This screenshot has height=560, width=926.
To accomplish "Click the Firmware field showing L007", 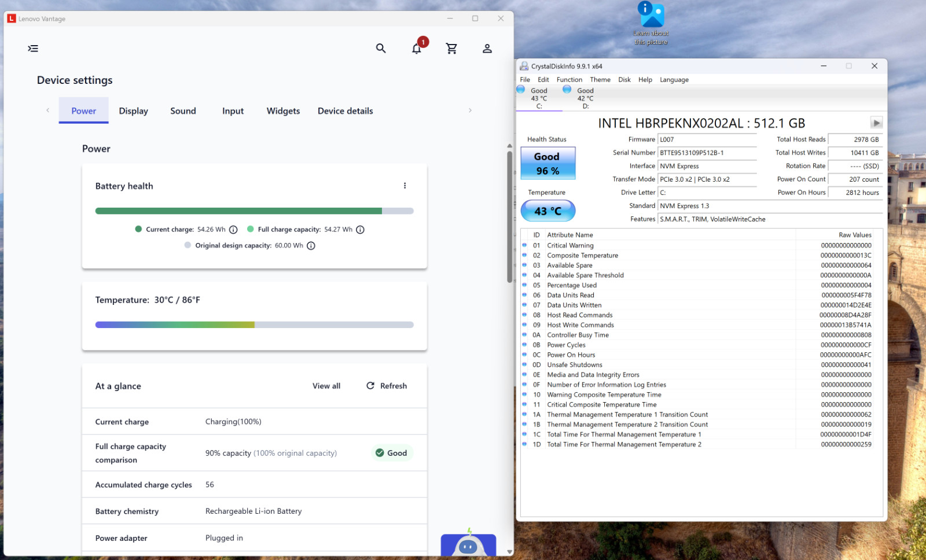I will pyautogui.click(x=707, y=139).
